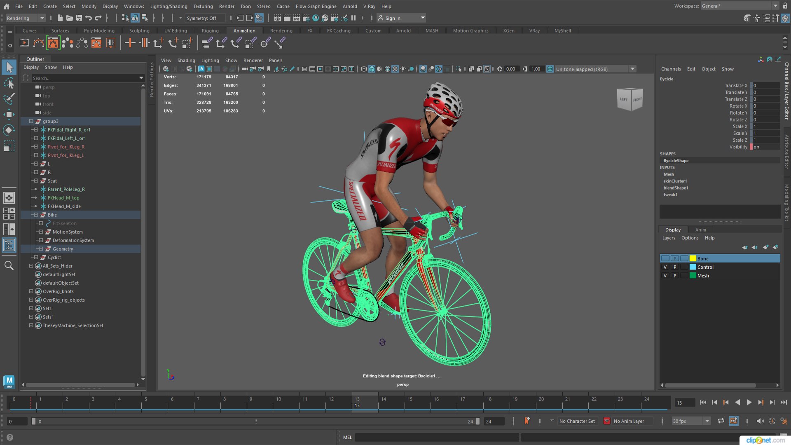Open the 30 fps frame rate dropdown
Screen dimensions: 791x445
pyautogui.click(x=691, y=421)
